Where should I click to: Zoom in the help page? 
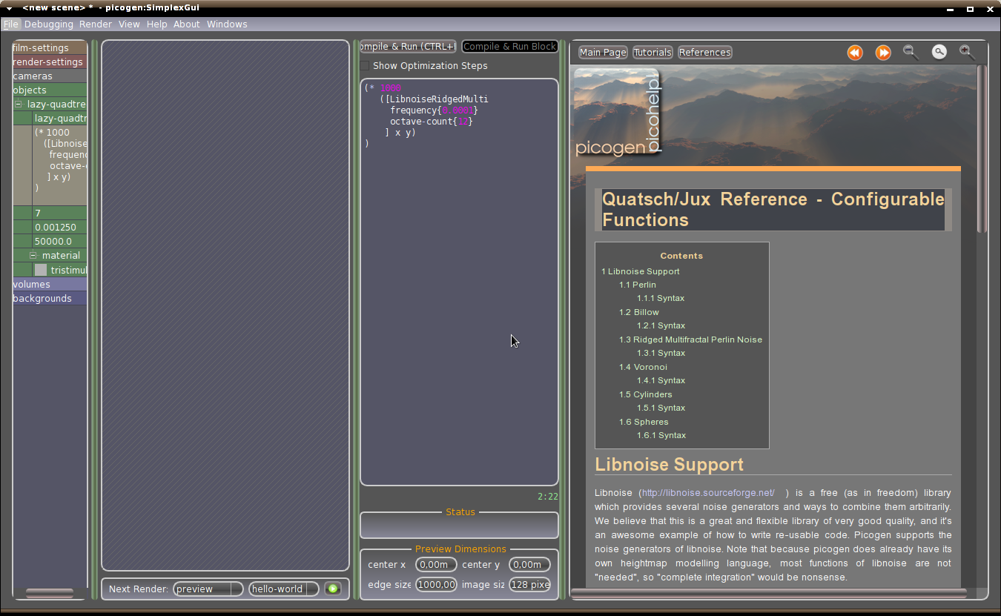click(967, 52)
